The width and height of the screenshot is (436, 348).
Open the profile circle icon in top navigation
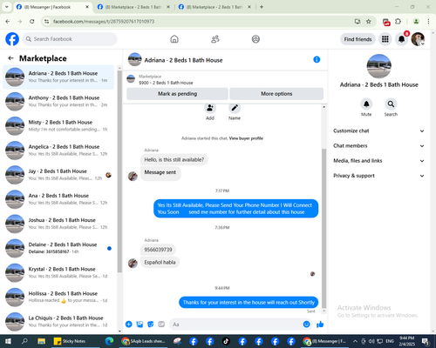(255, 39)
